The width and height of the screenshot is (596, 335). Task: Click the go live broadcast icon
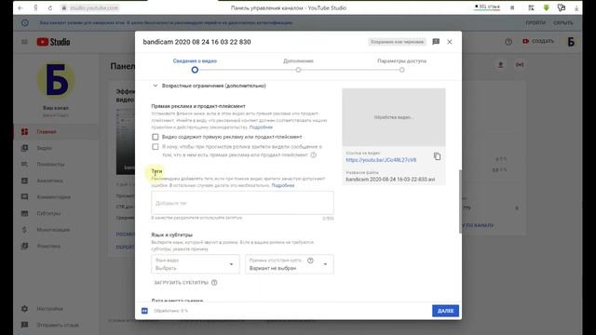coord(520,65)
